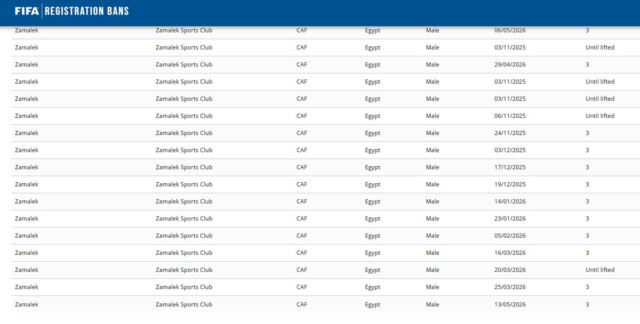Click 'Zamalek Sports Club' in the 24/11/2025 row
Image resolution: width=640 pixels, height=324 pixels.
point(184,133)
